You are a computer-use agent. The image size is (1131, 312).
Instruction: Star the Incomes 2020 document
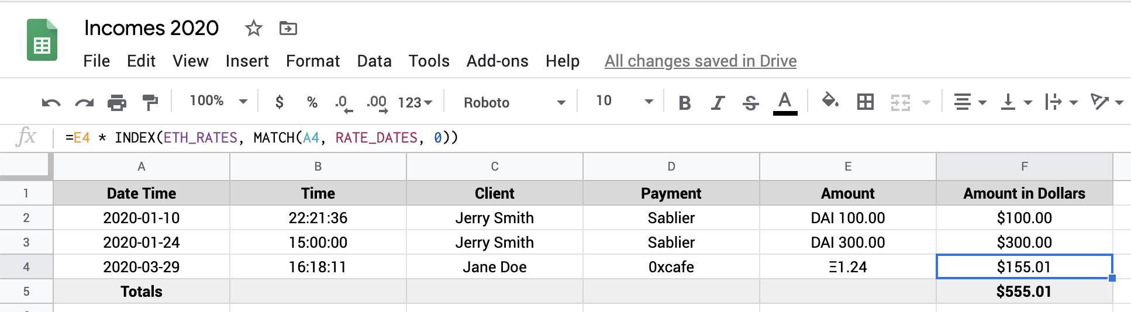coord(253,28)
